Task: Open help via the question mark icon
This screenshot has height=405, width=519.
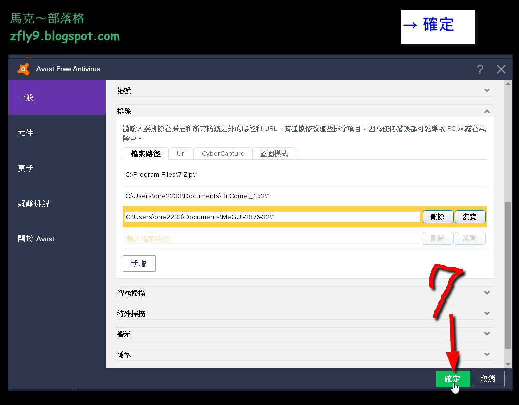Action: click(x=480, y=69)
